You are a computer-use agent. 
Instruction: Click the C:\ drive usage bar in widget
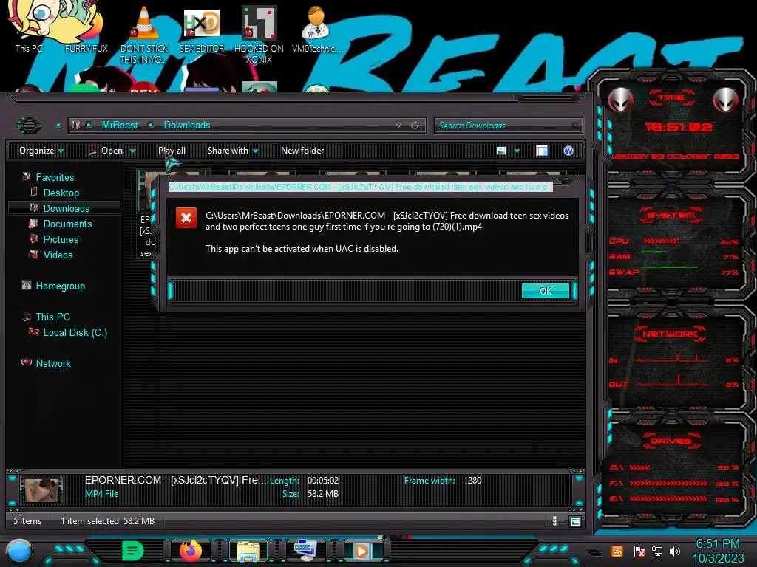click(639, 467)
